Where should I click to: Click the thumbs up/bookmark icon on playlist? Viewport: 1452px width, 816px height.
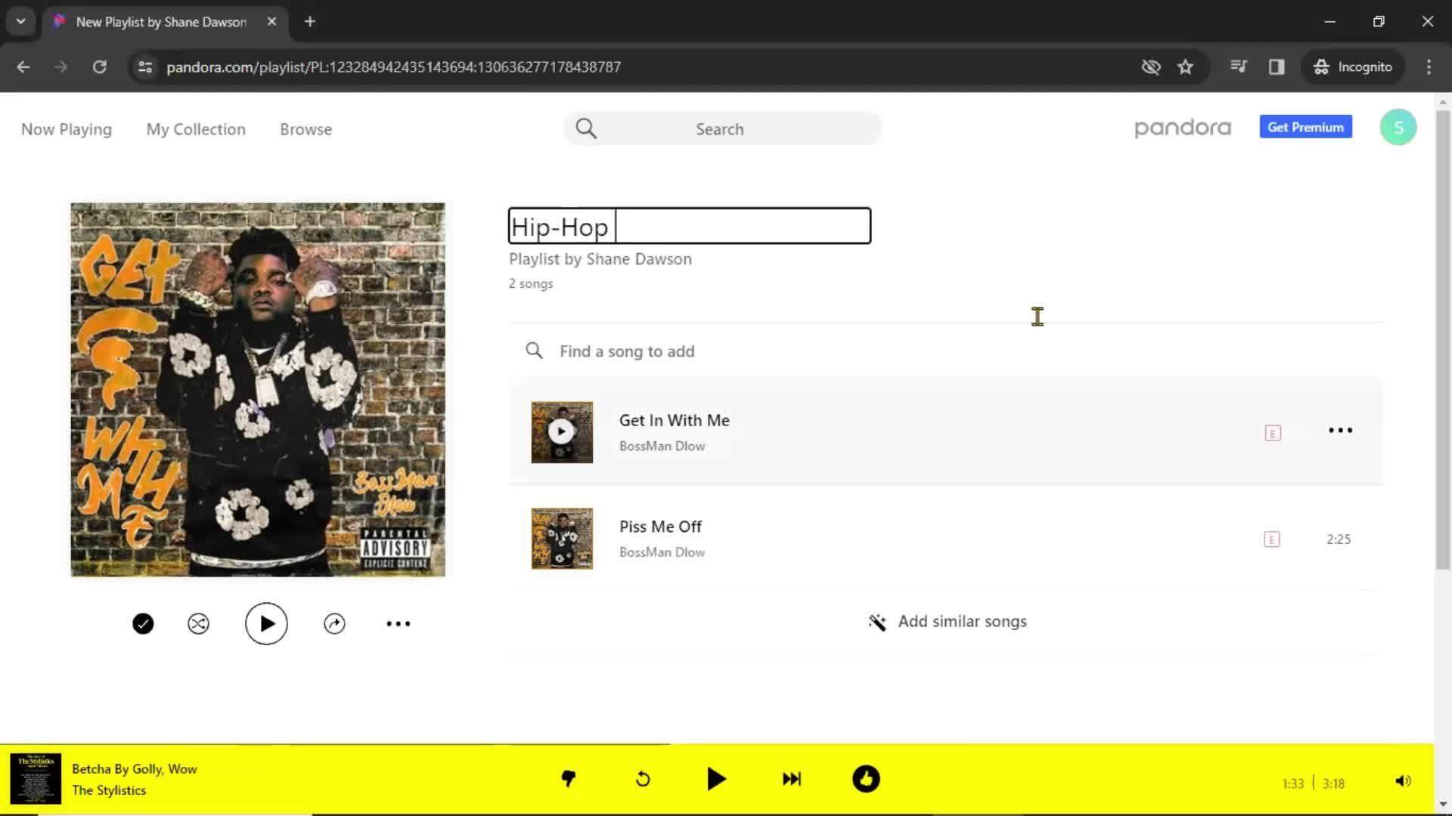pos(143,623)
